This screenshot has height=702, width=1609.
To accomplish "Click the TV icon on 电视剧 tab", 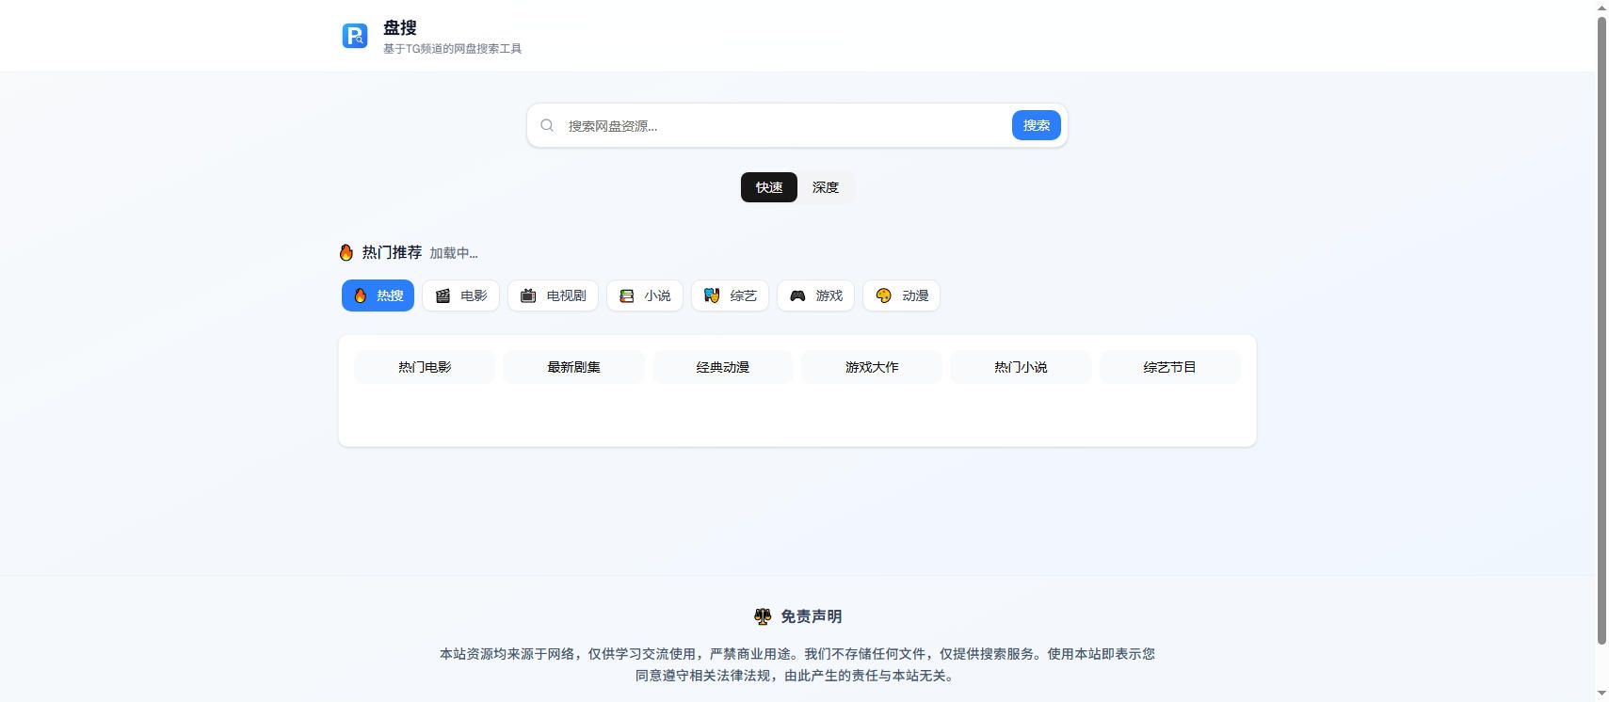I will (528, 295).
